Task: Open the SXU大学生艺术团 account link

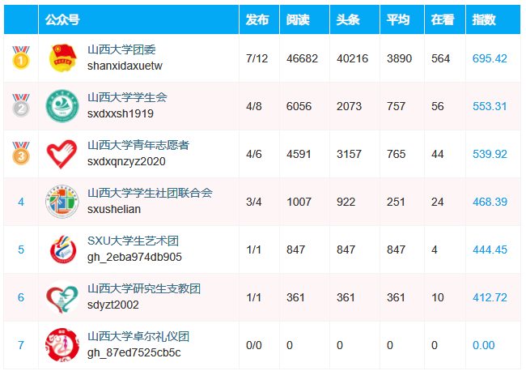Action: 134,241
